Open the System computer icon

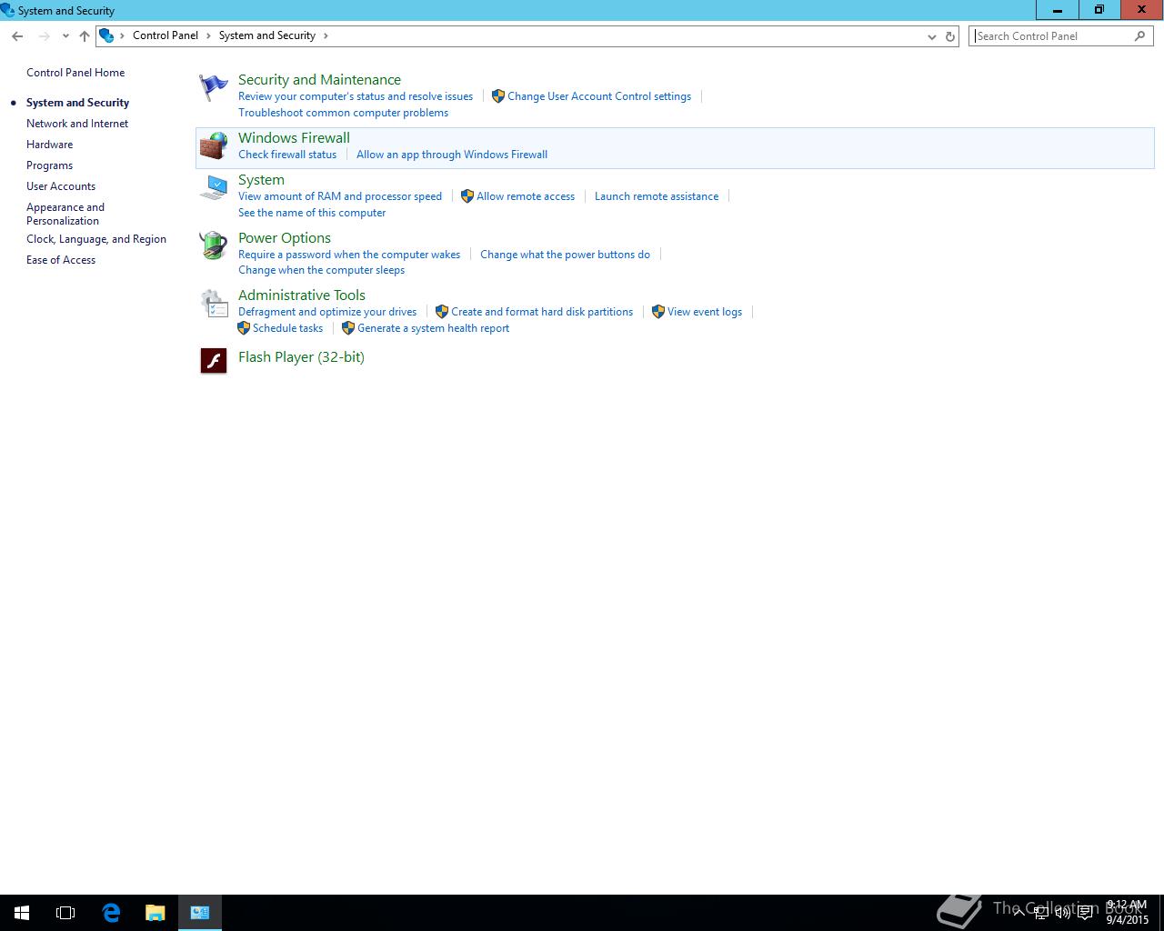214,188
